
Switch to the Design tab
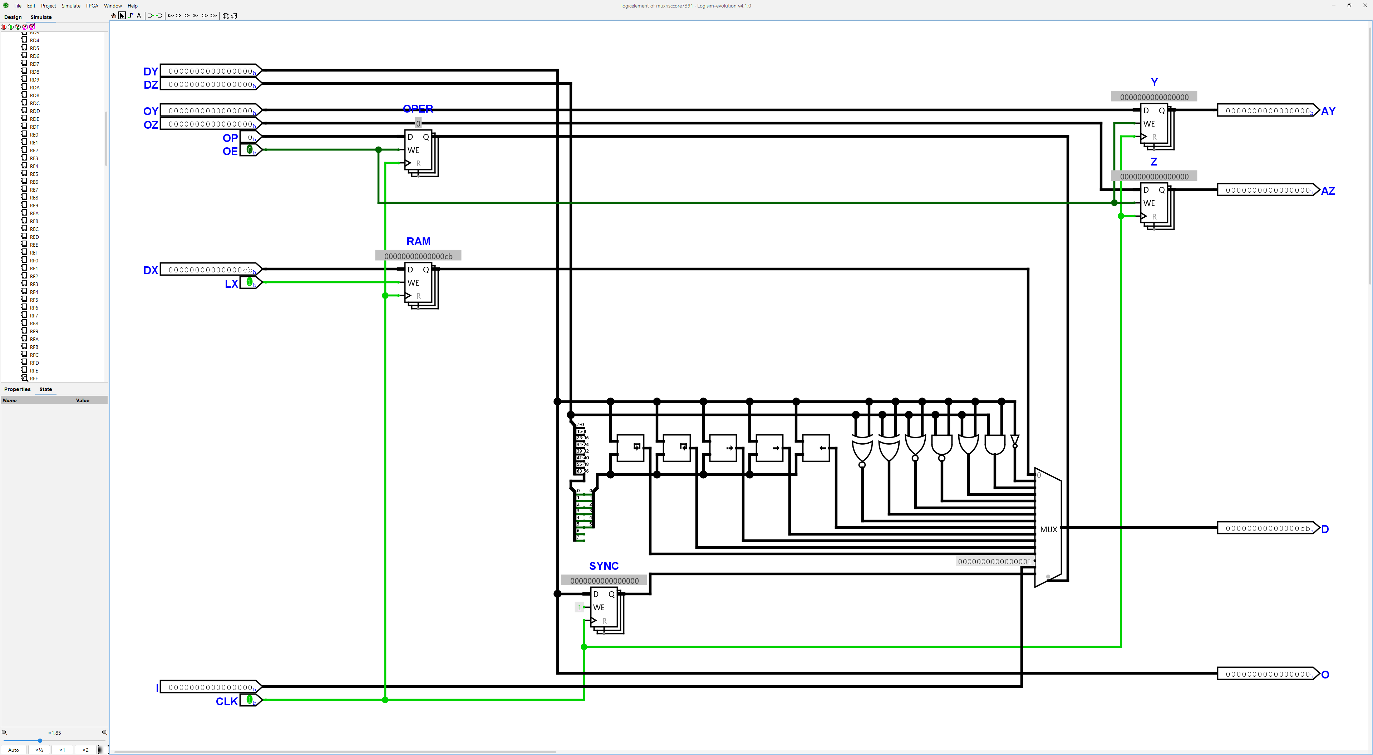click(x=13, y=17)
